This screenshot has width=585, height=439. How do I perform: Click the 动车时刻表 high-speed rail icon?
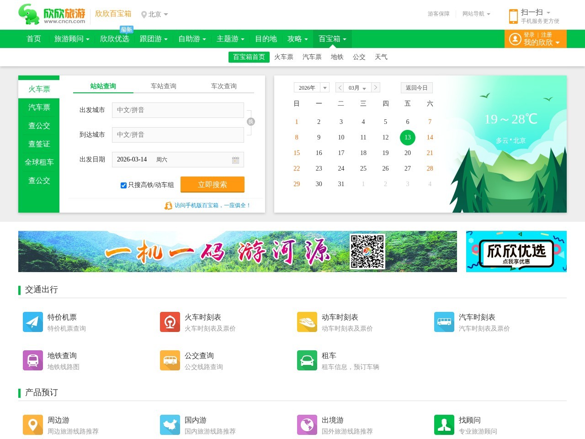(x=307, y=322)
